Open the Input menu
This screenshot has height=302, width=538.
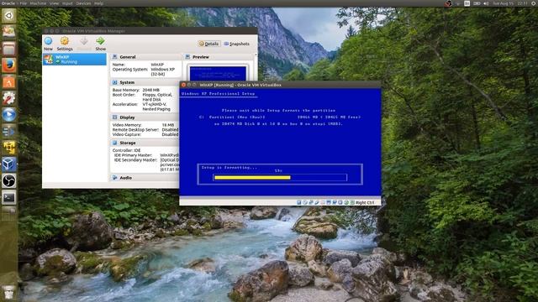pyautogui.click(x=67, y=3)
